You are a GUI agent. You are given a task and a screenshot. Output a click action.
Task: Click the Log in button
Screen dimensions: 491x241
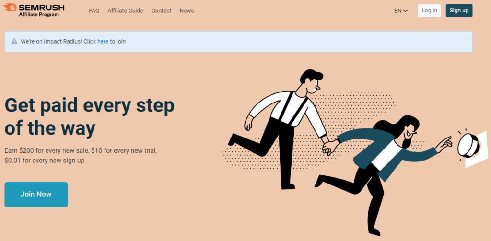(429, 11)
